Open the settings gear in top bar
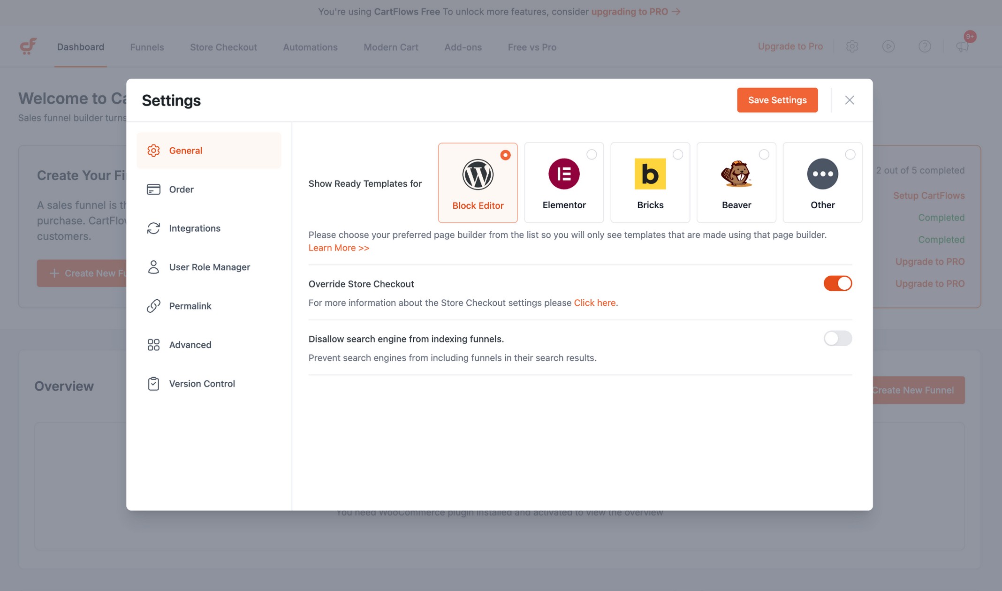This screenshot has width=1002, height=591. tap(852, 46)
